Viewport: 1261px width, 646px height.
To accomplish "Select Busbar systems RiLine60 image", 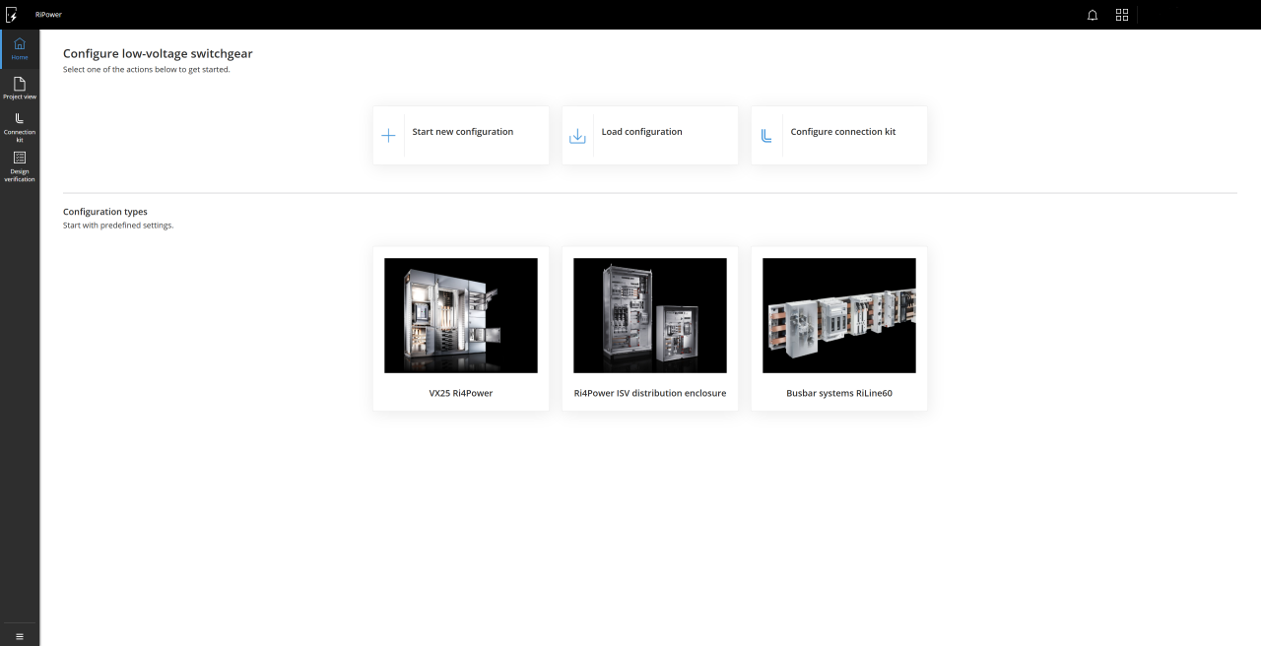I will pyautogui.click(x=839, y=315).
